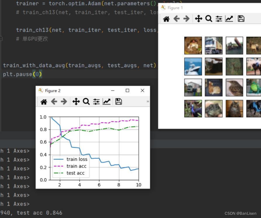
Task: Save the training plot with Figure 2's floppy disk icon
Action: [118, 102]
